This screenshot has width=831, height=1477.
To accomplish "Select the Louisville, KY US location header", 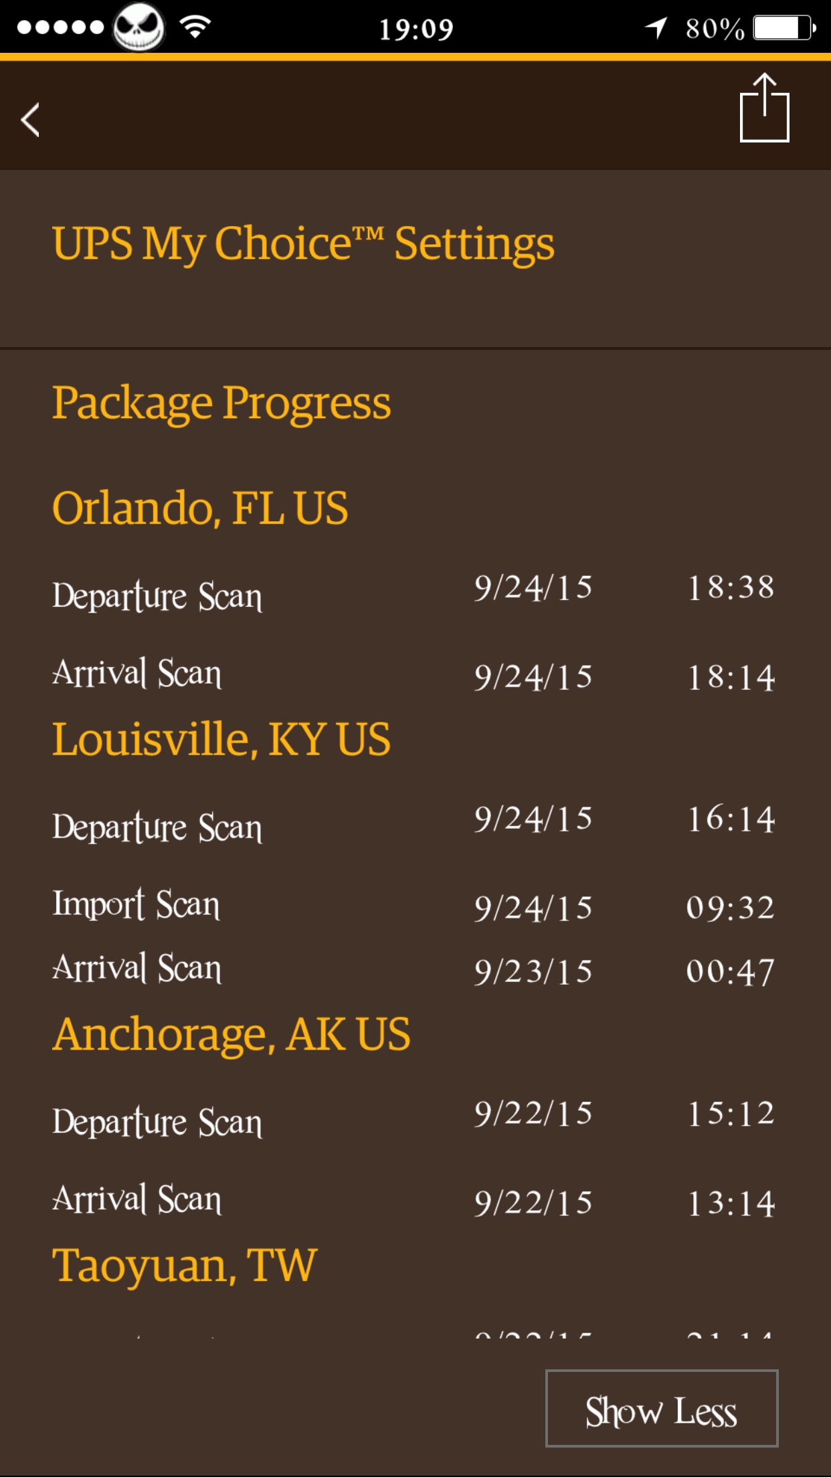I will pyautogui.click(x=221, y=739).
